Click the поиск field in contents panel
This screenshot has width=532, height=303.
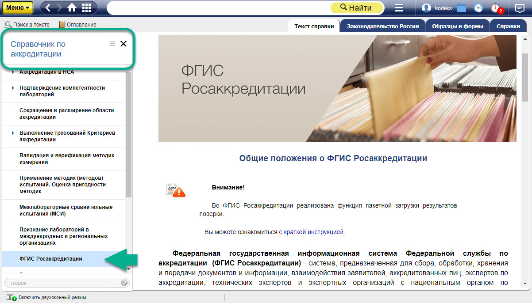pyautogui.click(x=62, y=283)
